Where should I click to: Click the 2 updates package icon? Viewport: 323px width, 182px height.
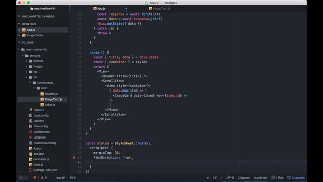click(x=289, y=177)
